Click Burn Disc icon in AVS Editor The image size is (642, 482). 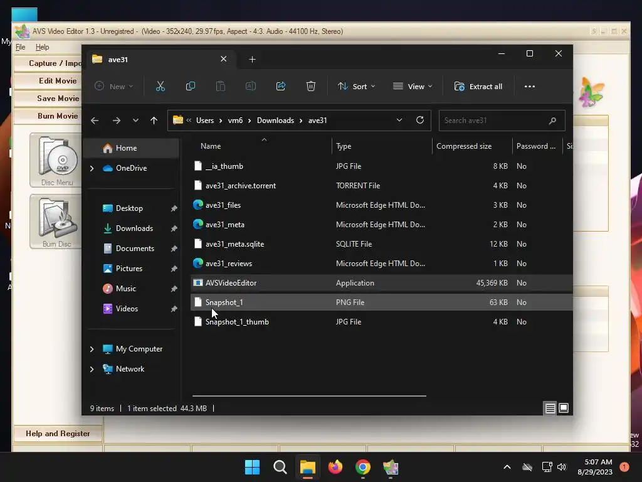(x=57, y=222)
